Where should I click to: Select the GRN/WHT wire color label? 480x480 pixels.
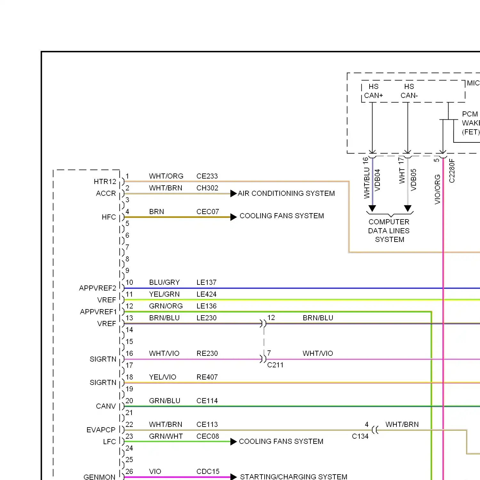click(166, 436)
